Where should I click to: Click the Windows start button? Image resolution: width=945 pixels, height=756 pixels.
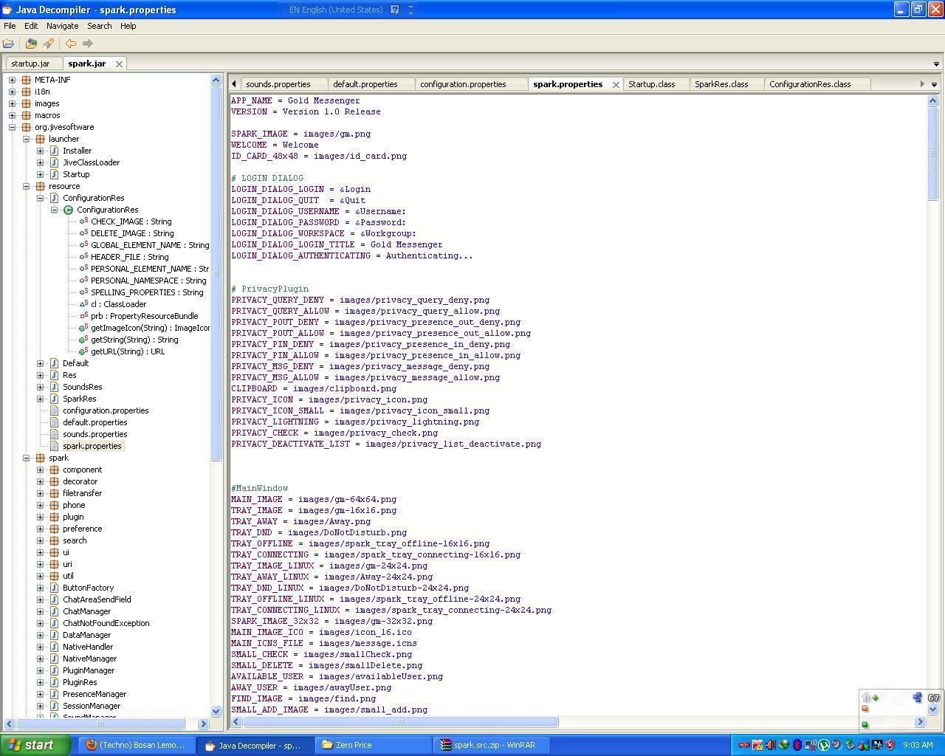coord(30,745)
